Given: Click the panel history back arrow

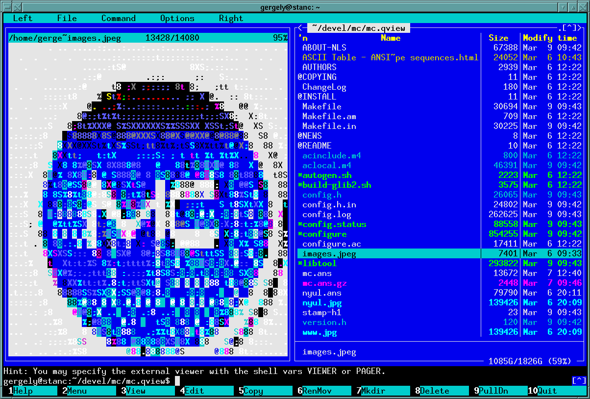Looking at the screenshot, I should tap(300, 28).
